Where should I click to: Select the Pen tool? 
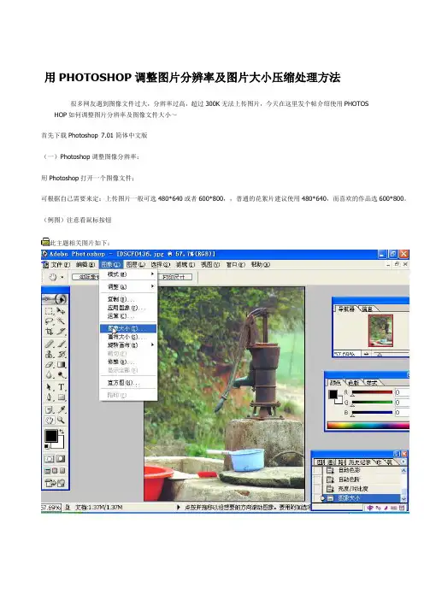coord(50,397)
